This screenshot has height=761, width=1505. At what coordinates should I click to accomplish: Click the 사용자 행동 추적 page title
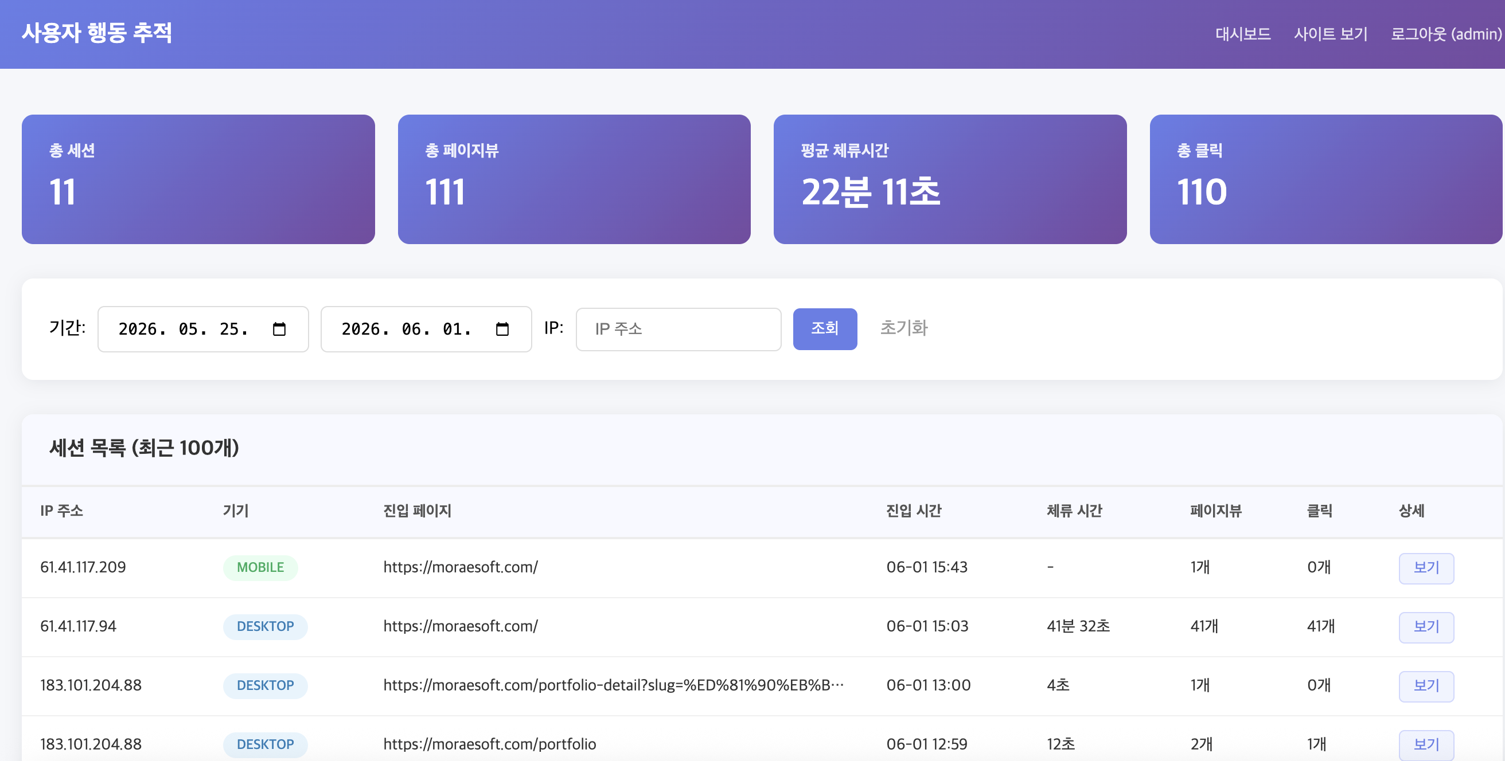pos(97,33)
